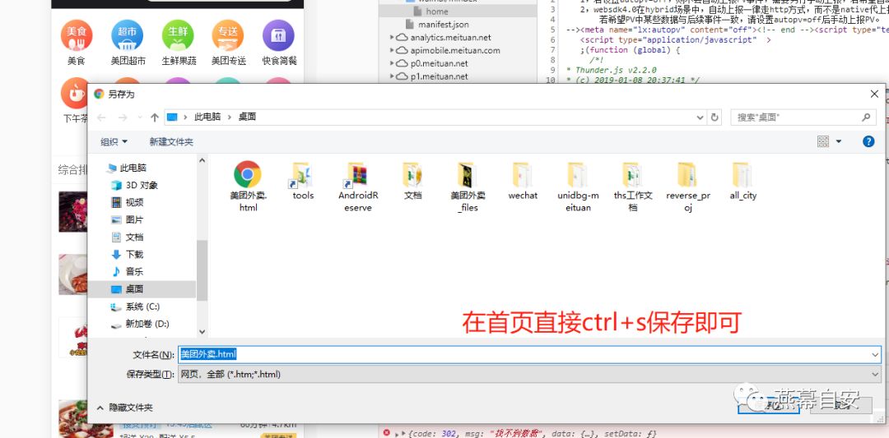
Task: Open the view options dropdown arrow
Action: coord(839,141)
